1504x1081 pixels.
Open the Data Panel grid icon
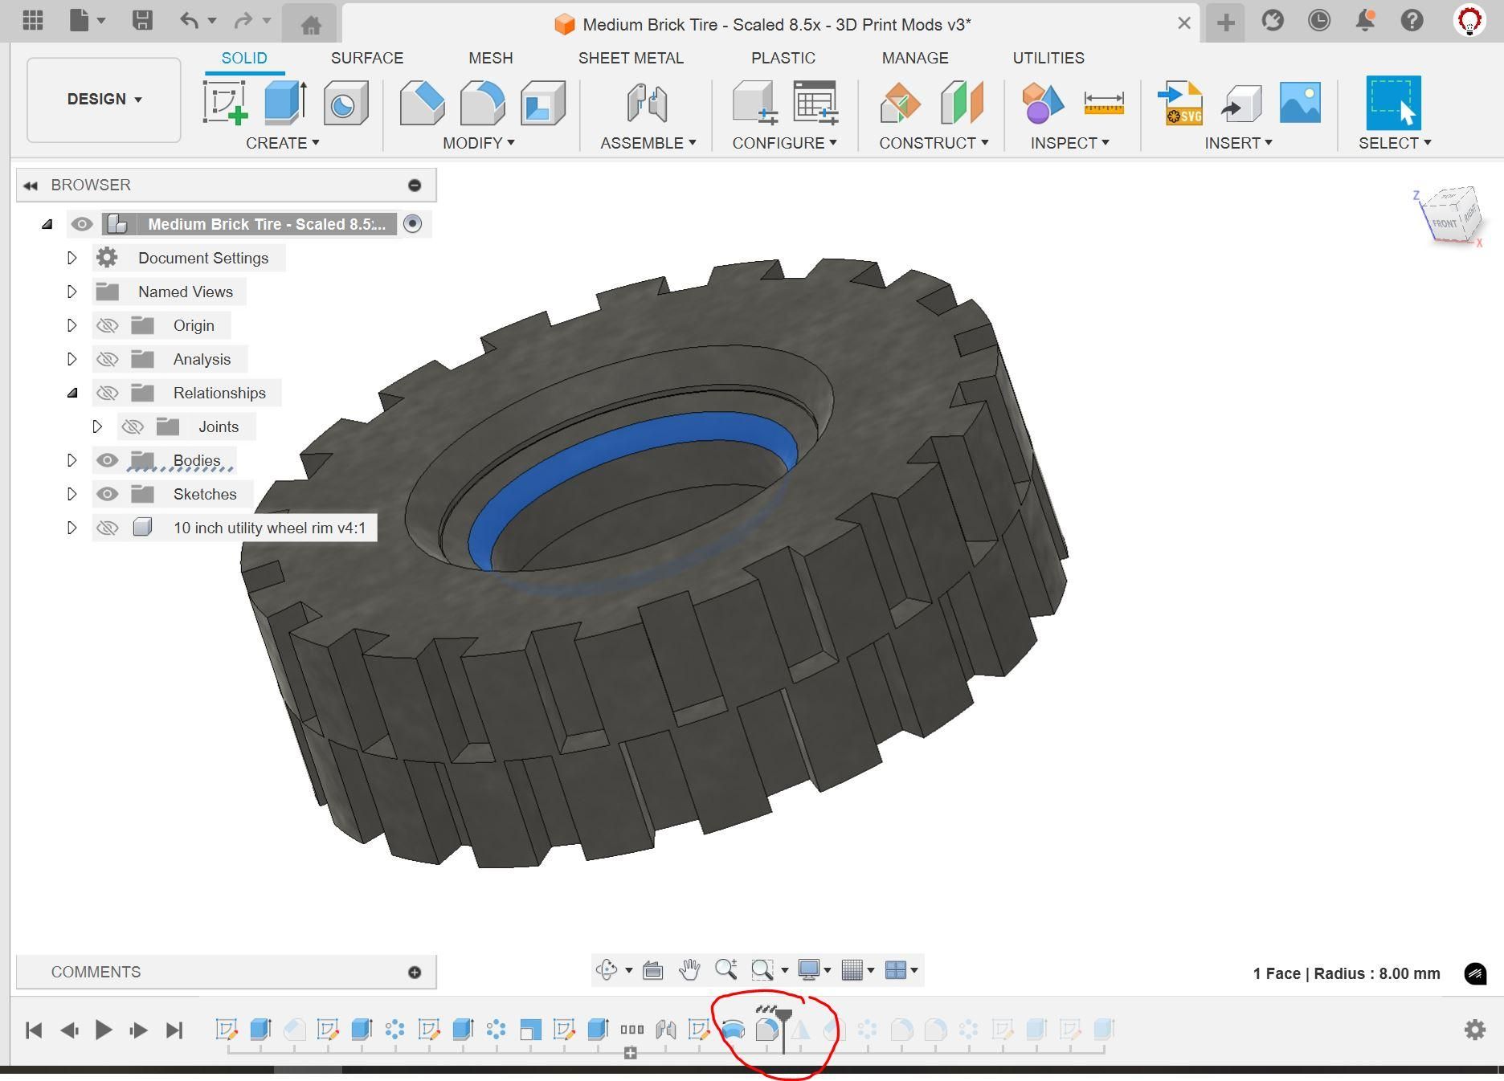tap(33, 21)
